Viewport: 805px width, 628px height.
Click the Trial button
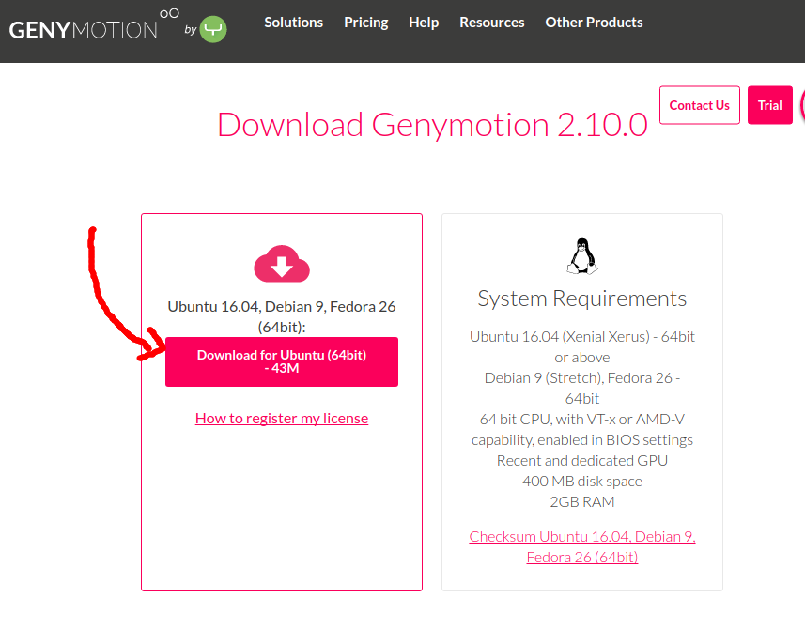pyautogui.click(x=769, y=105)
